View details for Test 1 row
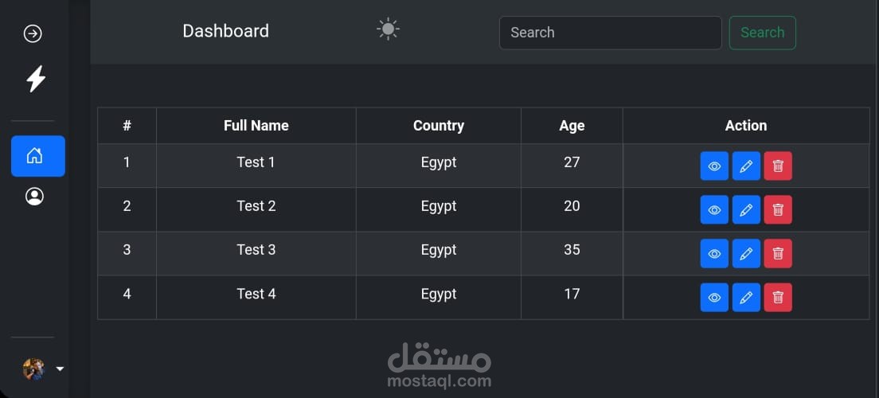Screen dimensions: 879x398 714,166
